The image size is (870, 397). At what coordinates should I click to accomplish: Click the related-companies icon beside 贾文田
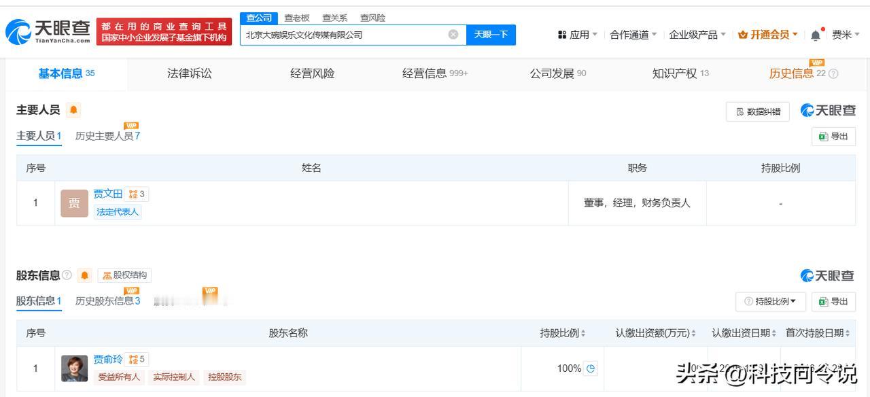tap(137, 194)
